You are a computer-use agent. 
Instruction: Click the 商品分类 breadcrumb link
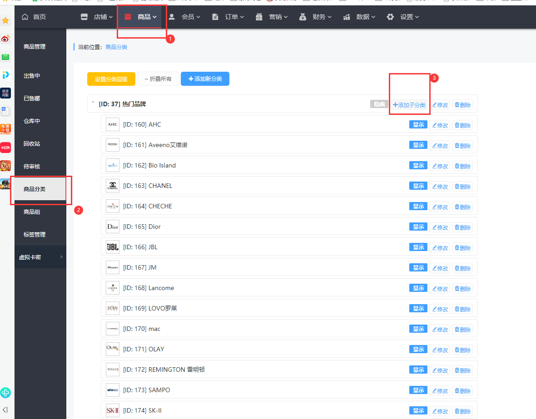116,47
